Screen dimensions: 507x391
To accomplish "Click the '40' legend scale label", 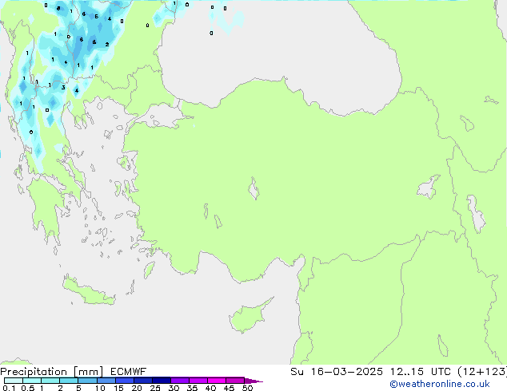I will coord(210,388).
